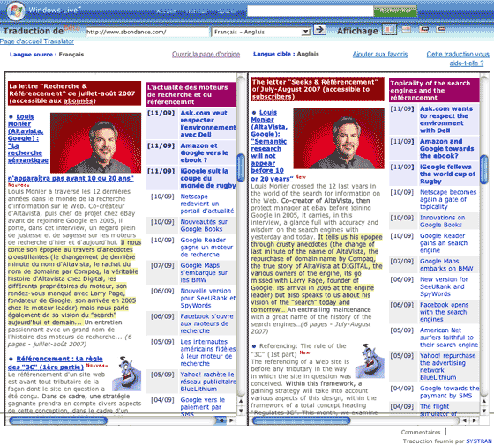Image resolution: width=494 pixels, height=445 pixels.
Task: Click the green Rechercher button
Action: pos(395,11)
